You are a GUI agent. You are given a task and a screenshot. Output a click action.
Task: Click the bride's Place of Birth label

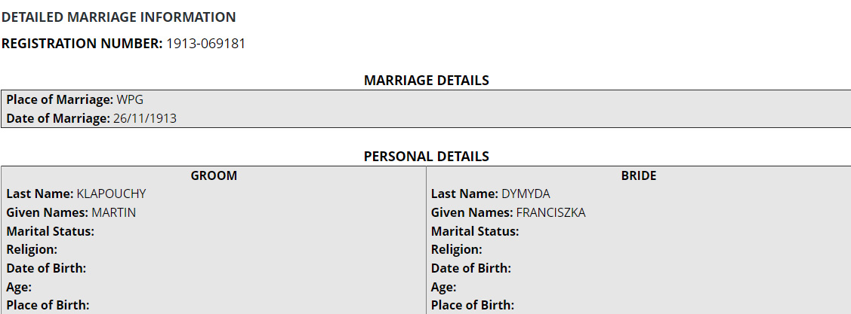(473, 305)
